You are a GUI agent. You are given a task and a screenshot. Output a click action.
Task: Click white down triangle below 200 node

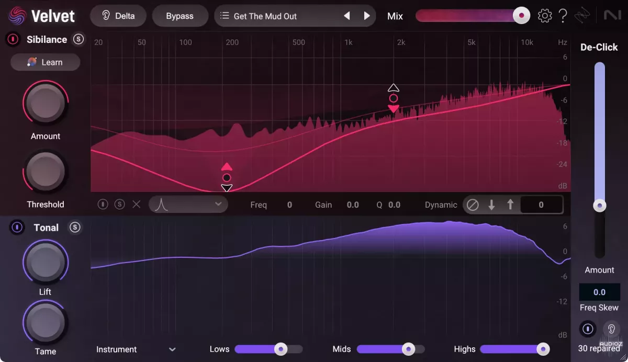click(x=227, y=188)
